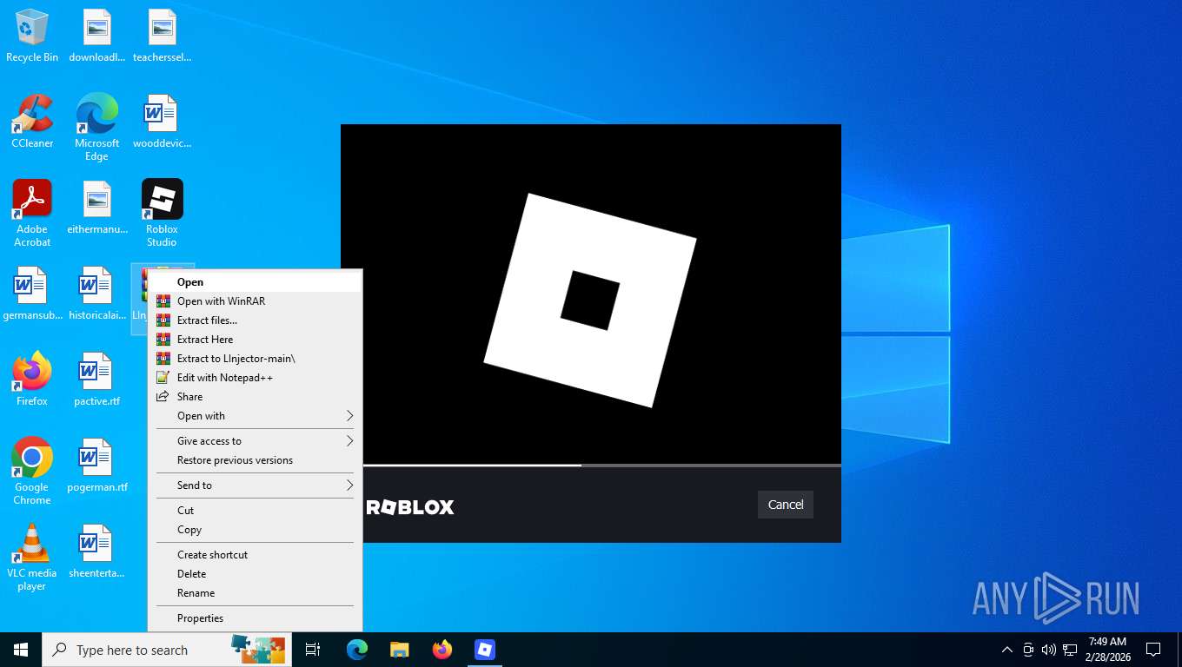Viewport: 1182px width, 667px height.
Task: Open the Firefox desktop shortcut
Action: pos(32,380)
